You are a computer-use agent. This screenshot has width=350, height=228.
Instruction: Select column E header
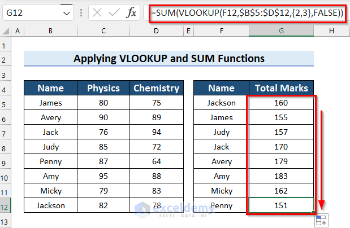click(x=189, y=31)
